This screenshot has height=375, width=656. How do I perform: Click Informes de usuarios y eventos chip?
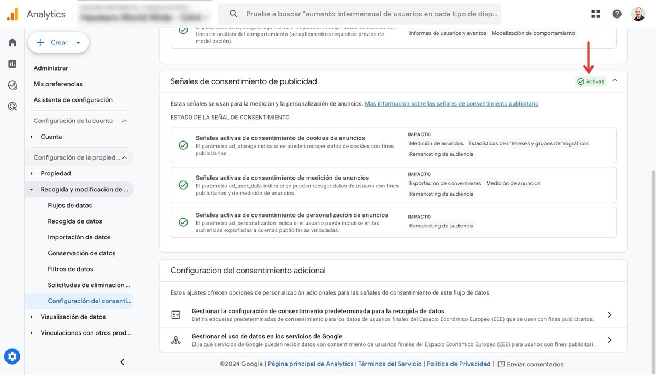point(448,33)
